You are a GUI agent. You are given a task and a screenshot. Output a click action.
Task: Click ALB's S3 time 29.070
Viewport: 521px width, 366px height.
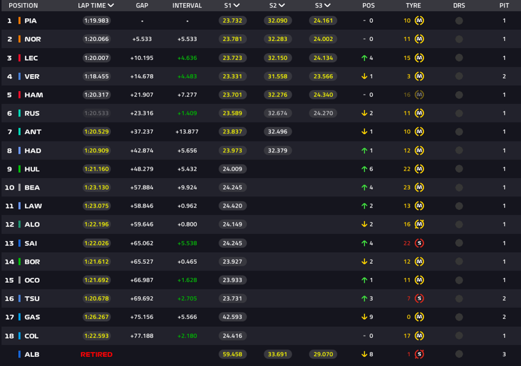(323, 354)
